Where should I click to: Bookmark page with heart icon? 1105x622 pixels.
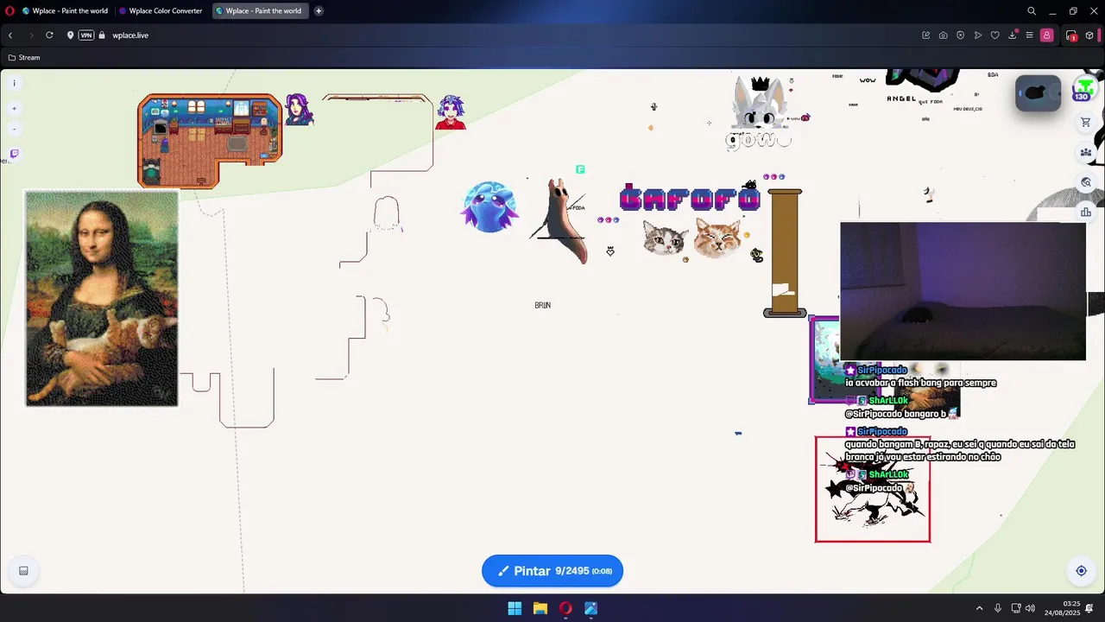coord(994,35)
